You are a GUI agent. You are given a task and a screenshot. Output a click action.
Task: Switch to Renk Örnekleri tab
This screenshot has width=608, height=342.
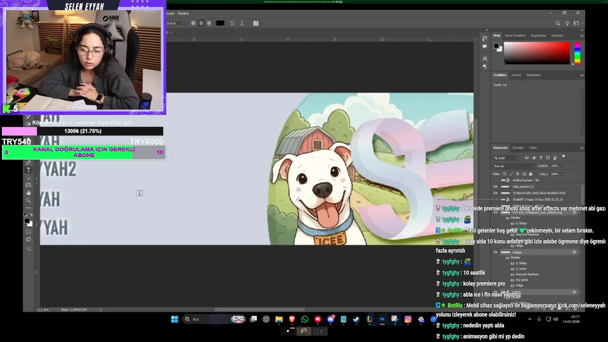[515, 36]
